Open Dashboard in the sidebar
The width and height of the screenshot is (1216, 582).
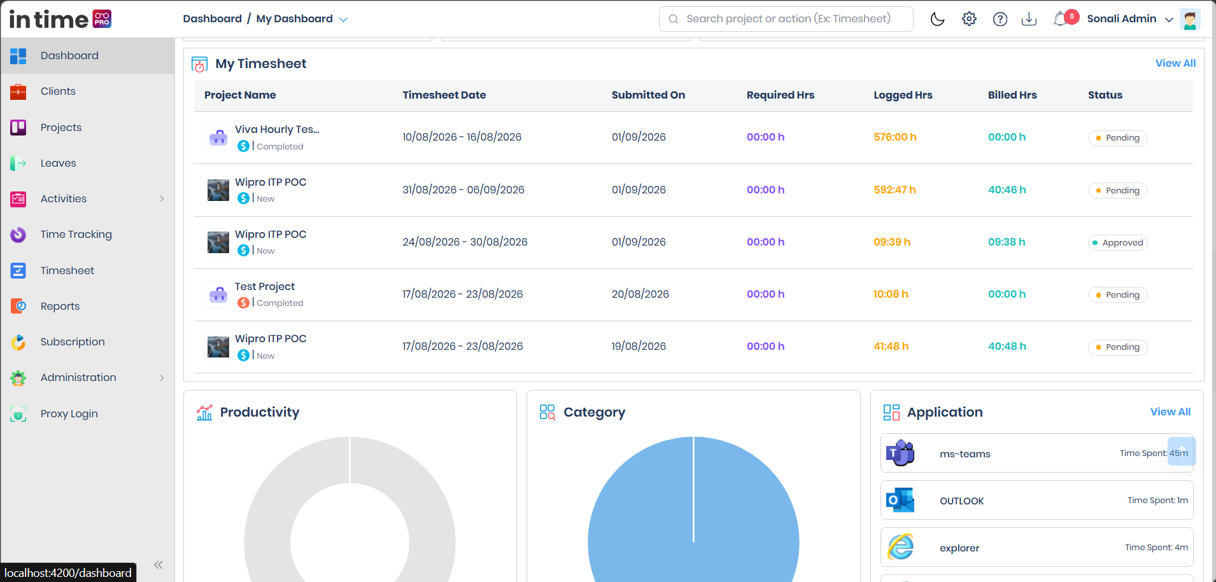point(88,55)
